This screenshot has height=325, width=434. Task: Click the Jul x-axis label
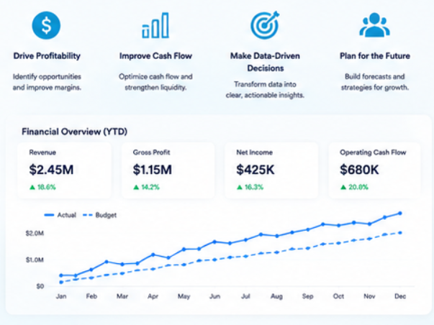coord(245,296)
